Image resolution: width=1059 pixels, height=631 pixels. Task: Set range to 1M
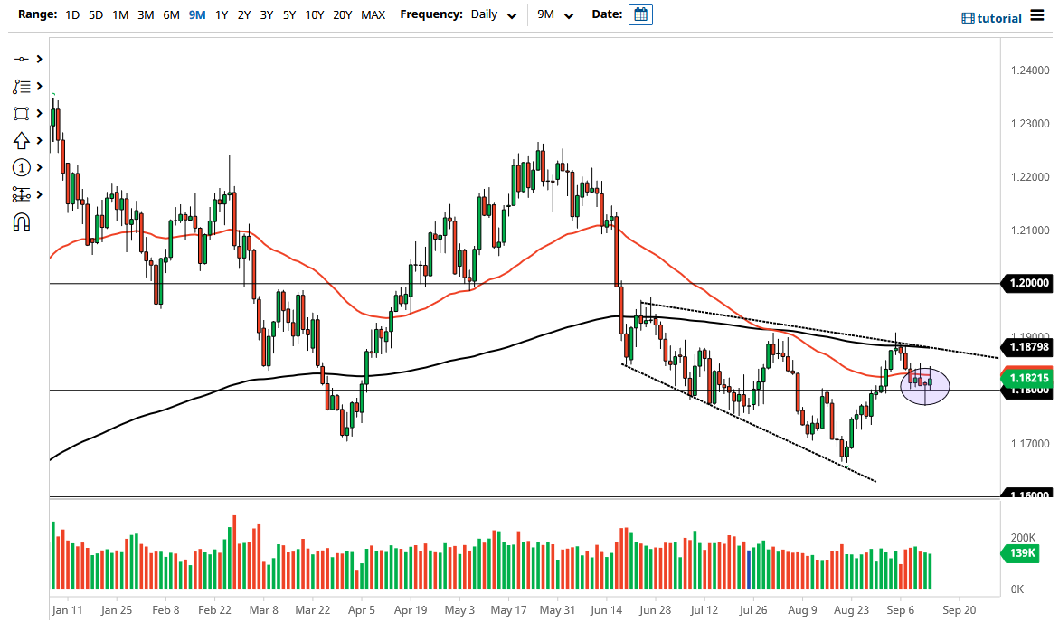[120, 14]
